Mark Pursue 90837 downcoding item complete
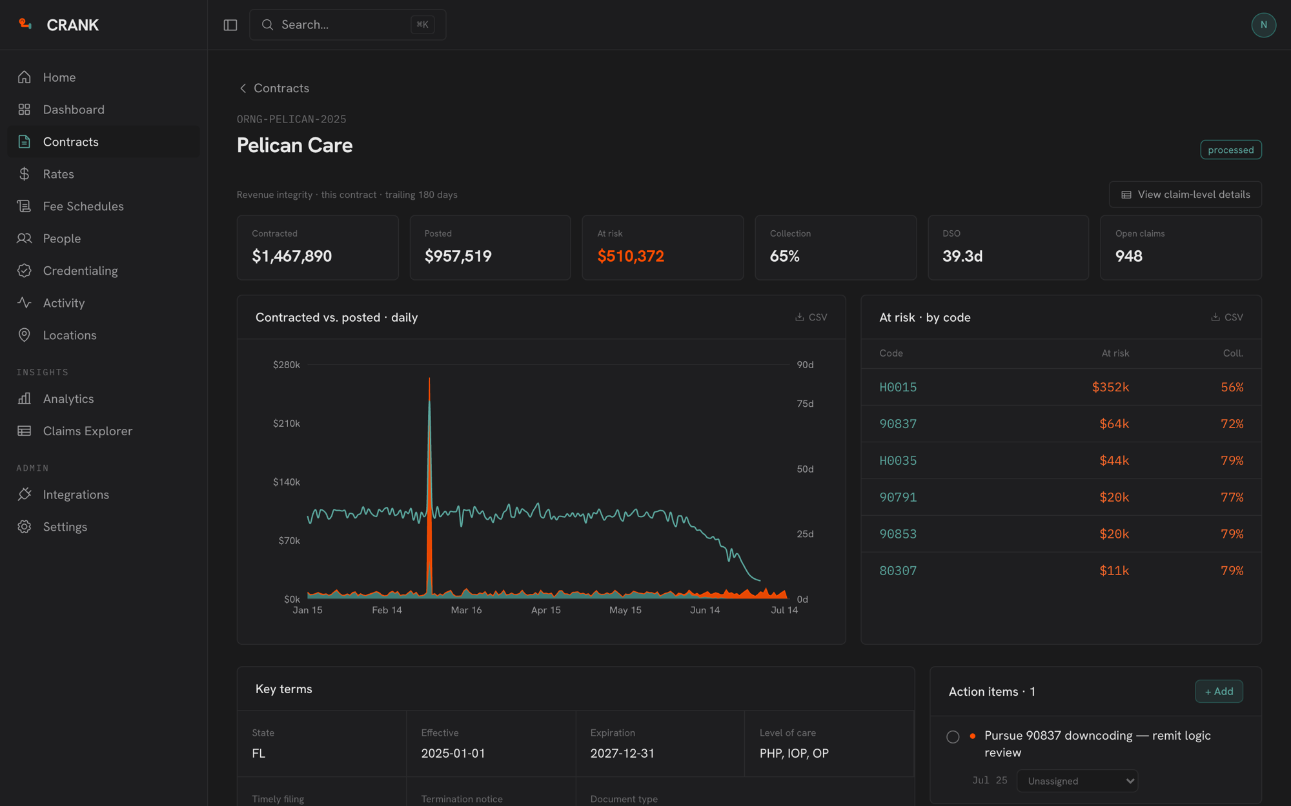 [x=953, y=736]
